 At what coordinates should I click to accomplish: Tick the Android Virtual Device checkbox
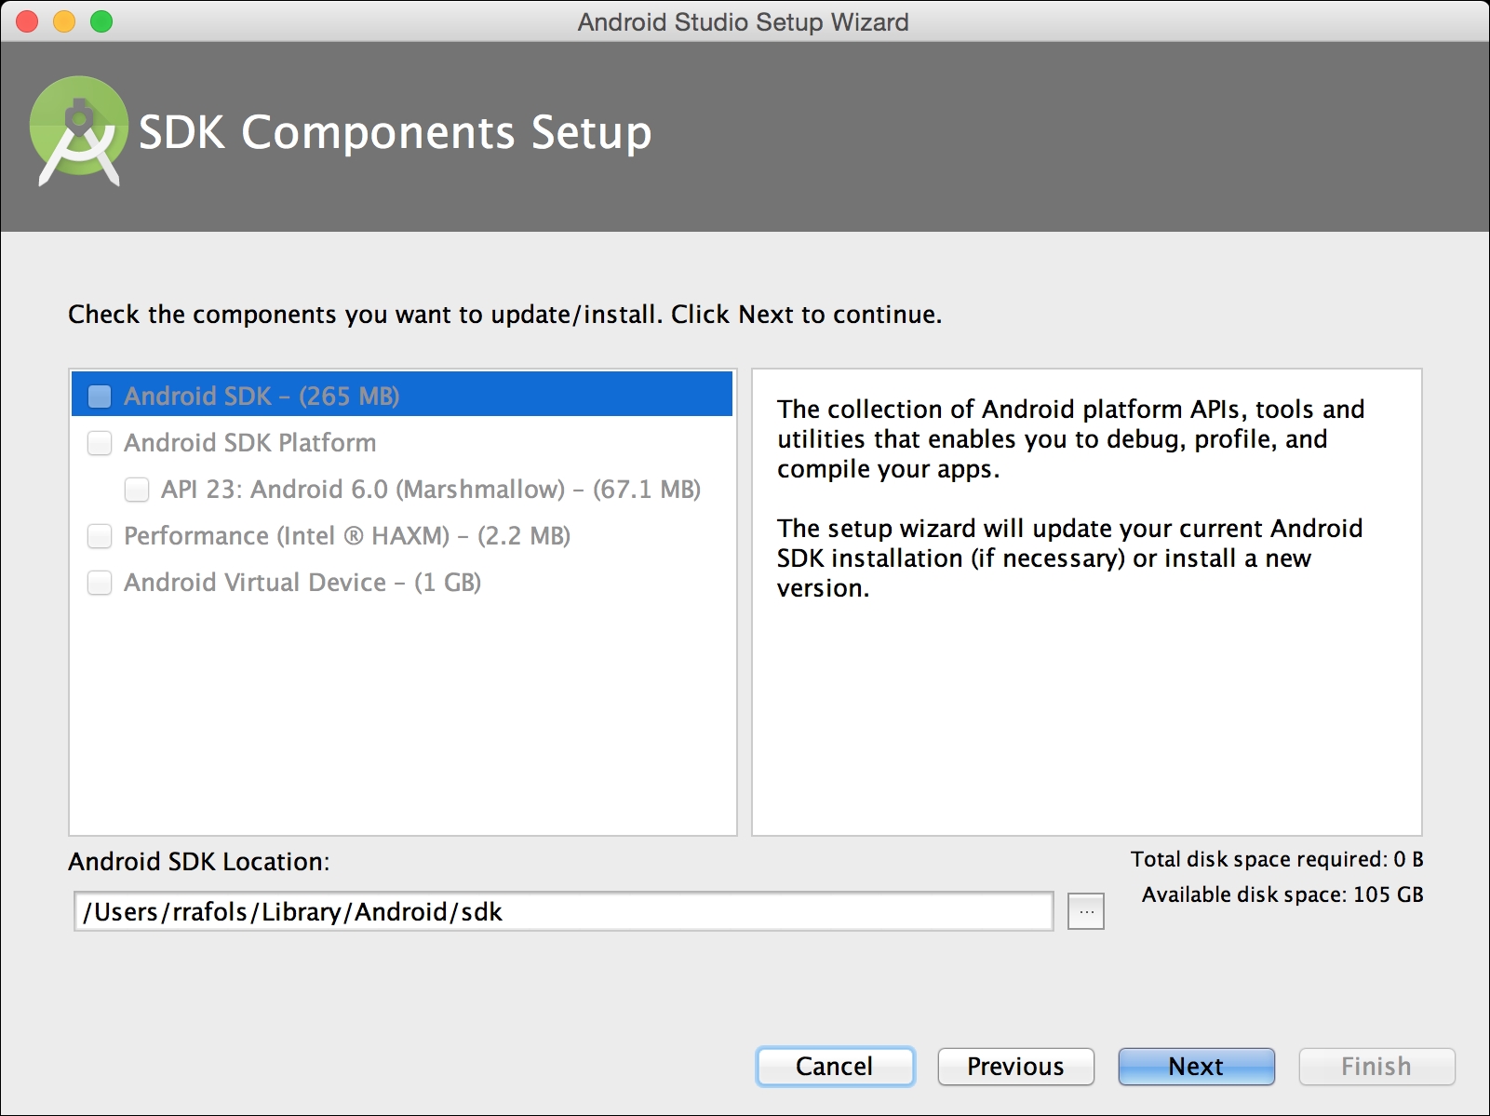tap(100, 583)
